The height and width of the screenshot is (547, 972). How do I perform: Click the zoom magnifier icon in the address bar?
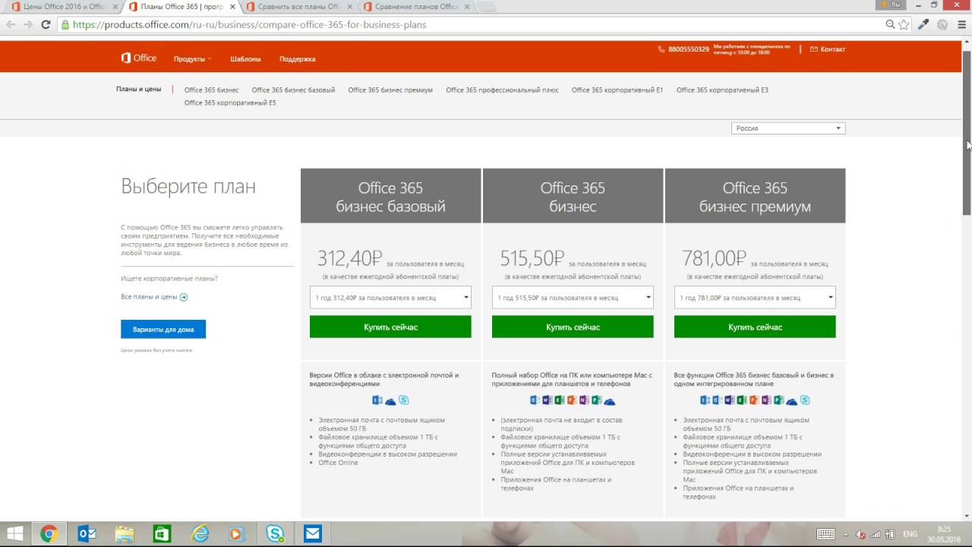pos(890,24)
